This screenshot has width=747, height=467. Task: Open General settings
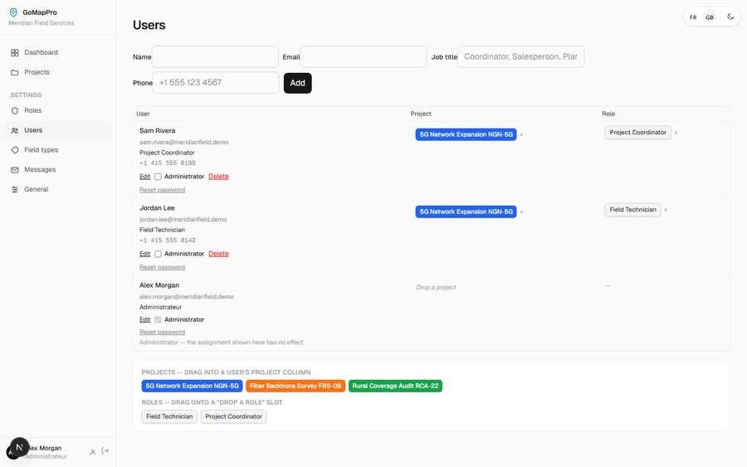point(58,189)
